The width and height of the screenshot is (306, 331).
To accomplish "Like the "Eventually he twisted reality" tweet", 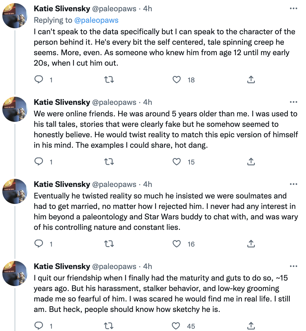I will coord(177,244).
